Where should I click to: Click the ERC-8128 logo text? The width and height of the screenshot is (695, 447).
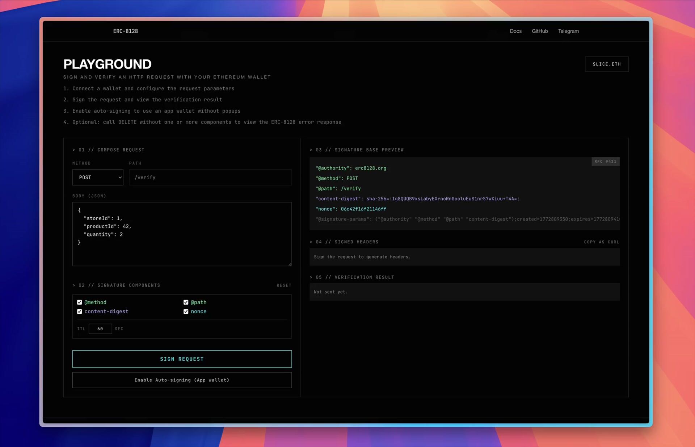[x=125, y=31]
